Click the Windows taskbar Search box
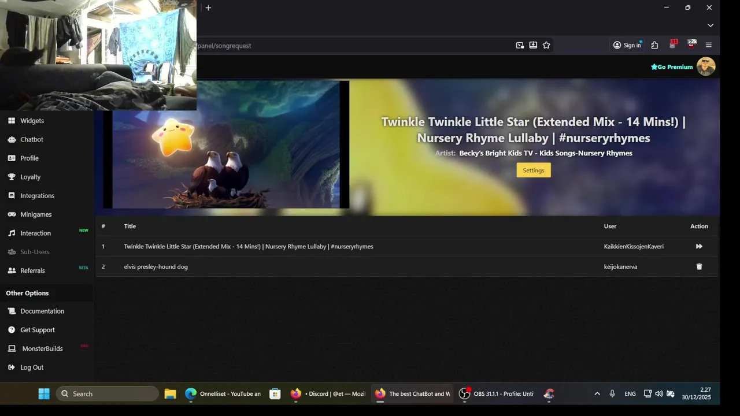740x416 pixels. coord(108,393)
